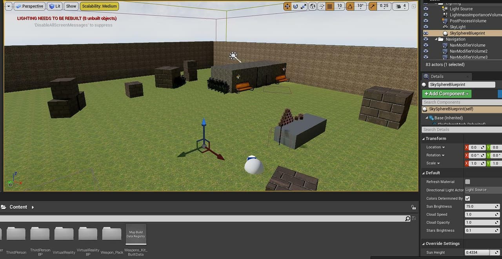Select LightmassImportanceVolume in outliner
This screenshot has width=502, height=259.
pyautogui.click(x=475, y=15)
